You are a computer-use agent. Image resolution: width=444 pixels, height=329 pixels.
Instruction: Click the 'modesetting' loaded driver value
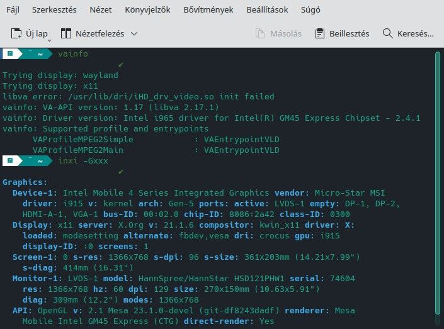[x=90, y=236]
